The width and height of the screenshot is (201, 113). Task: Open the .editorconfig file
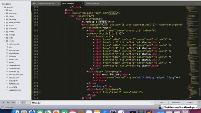coord(14,44)
